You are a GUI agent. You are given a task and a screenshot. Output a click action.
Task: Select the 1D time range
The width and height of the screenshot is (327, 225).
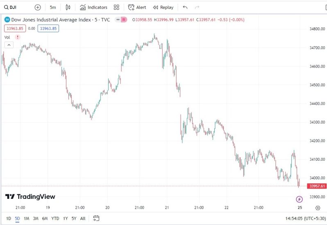(9, 218)
